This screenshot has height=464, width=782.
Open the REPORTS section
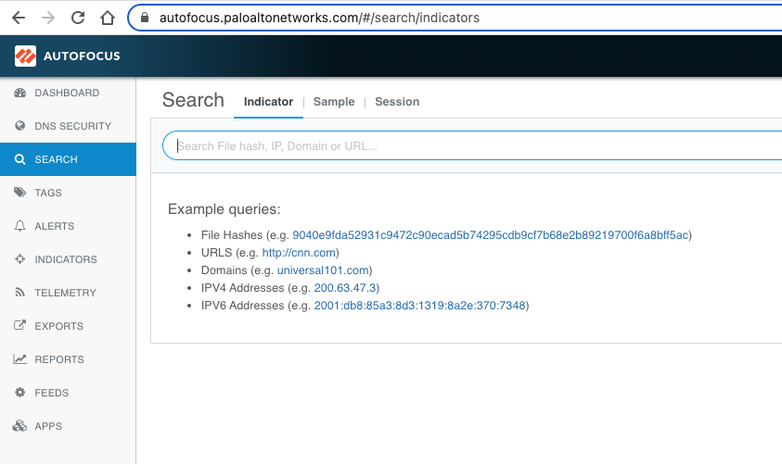[x=59, y=360]
